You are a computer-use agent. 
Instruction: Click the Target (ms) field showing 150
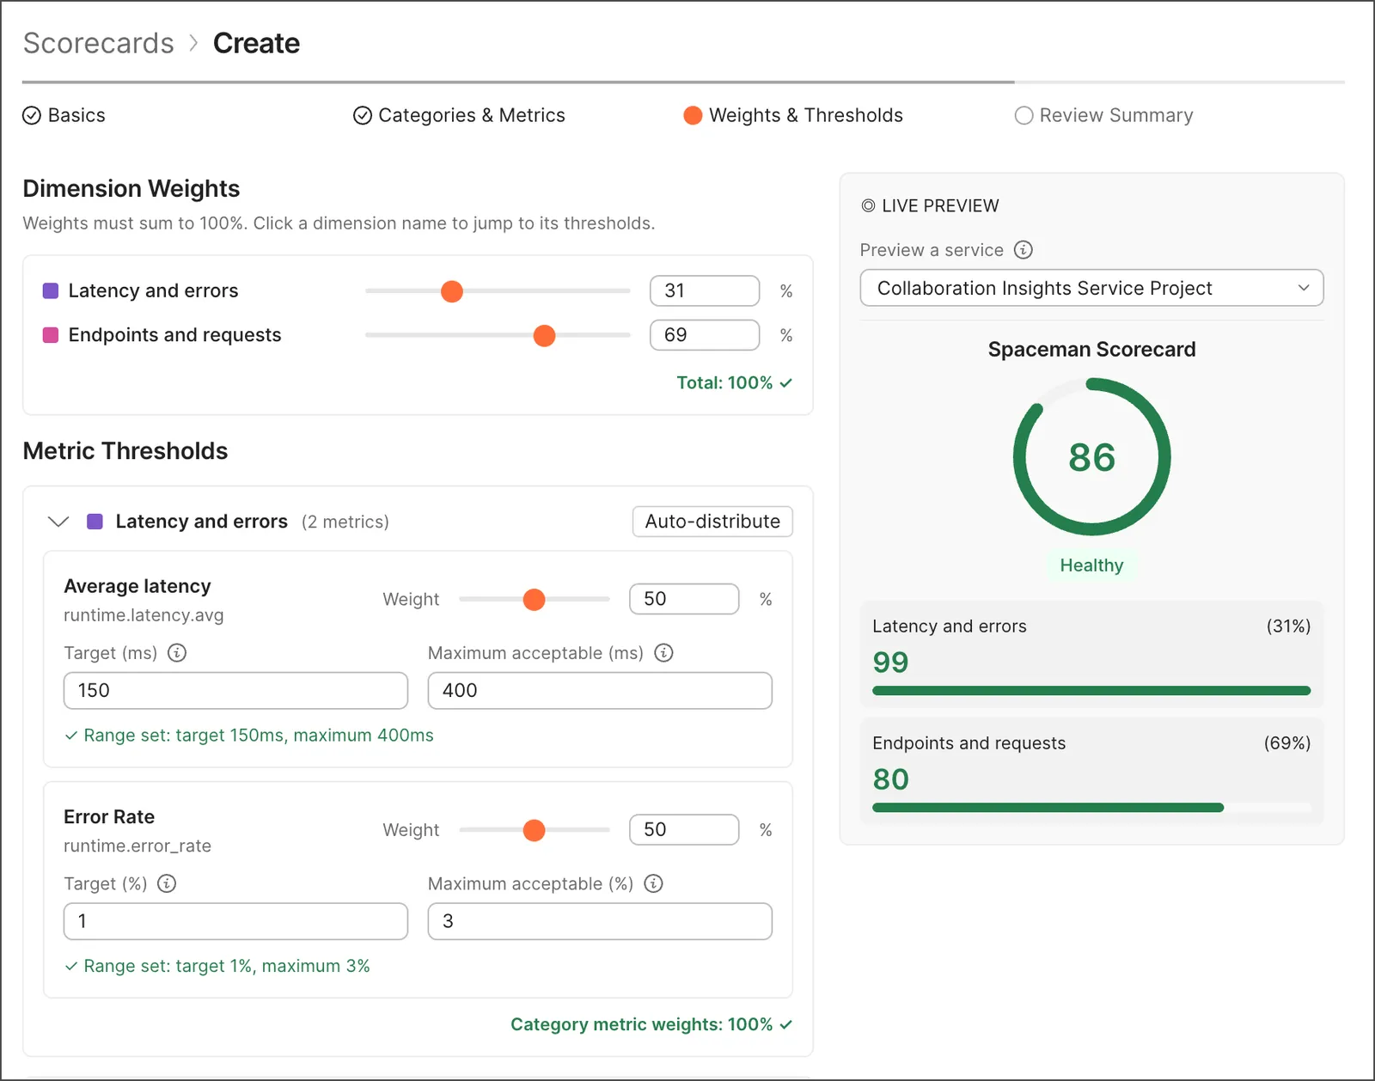coord(235,690)
